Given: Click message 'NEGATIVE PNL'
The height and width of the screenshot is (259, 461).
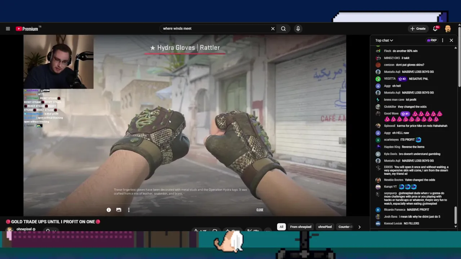Looking at the screenshot, I should (419, 79).
